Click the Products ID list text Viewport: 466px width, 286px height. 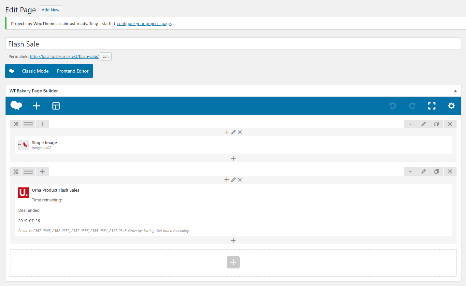coord(72,231)
